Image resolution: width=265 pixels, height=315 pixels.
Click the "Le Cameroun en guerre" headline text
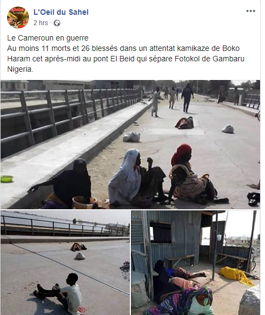coord(48,38)
